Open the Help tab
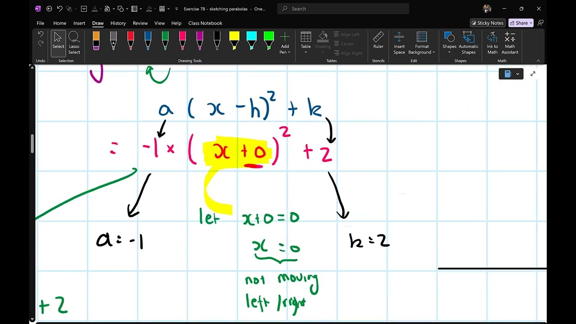576x324 pixels. (x=176, y=23)
